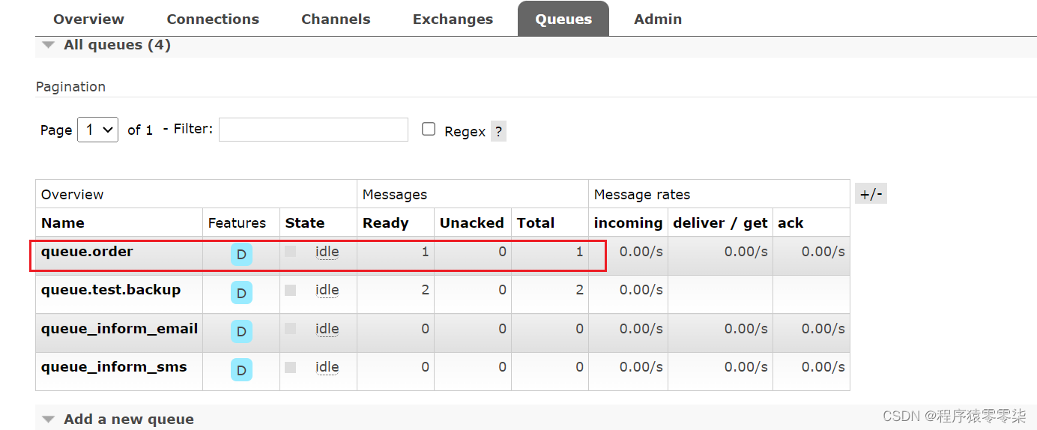Focus the queue Filter text field
Screen dimensions: 1037x430
[x=313, y=129]
